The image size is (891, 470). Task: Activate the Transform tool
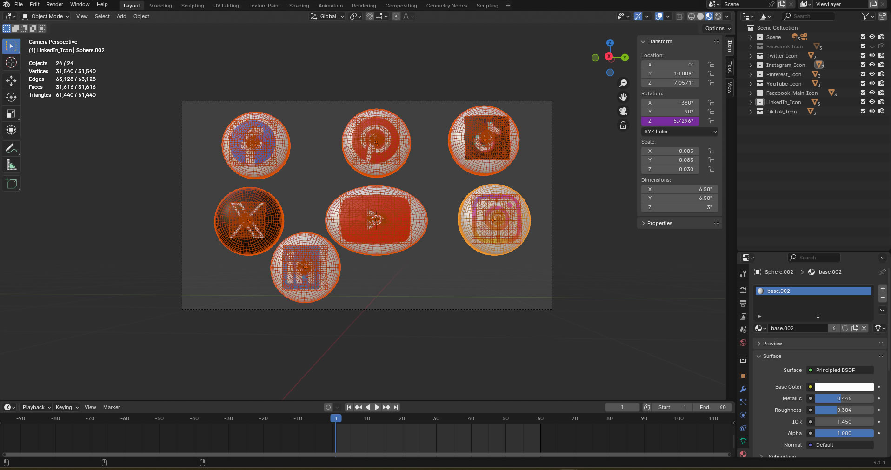click(x=11, y=130)
